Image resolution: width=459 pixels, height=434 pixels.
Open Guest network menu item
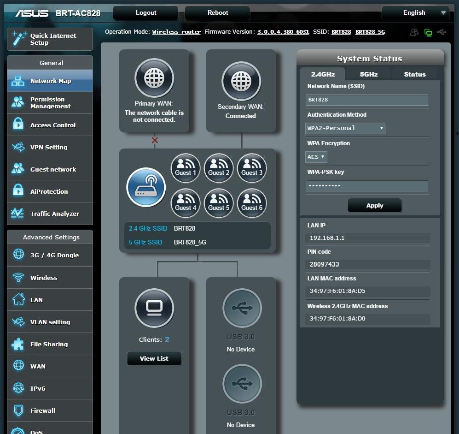(x=50, y=169)
